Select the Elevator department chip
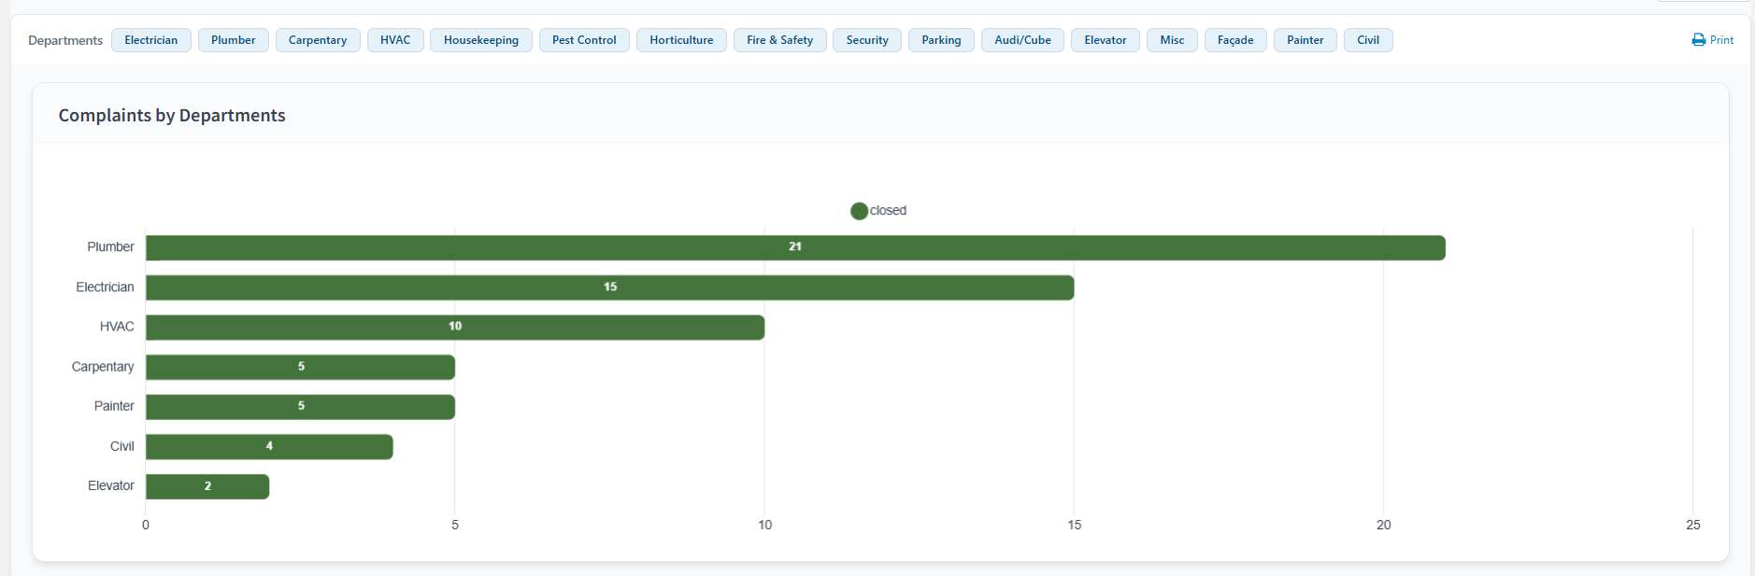 [1105, 40]
